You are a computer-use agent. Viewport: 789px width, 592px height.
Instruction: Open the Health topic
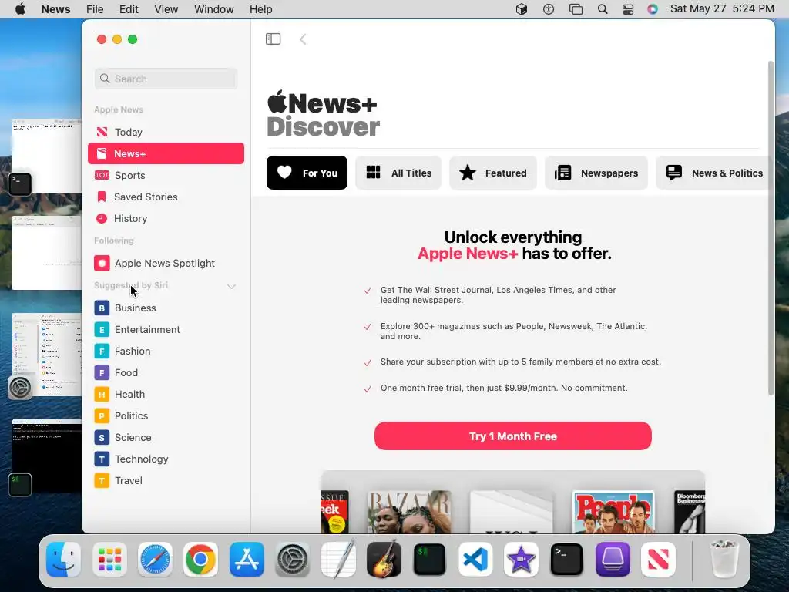(166, 394)
